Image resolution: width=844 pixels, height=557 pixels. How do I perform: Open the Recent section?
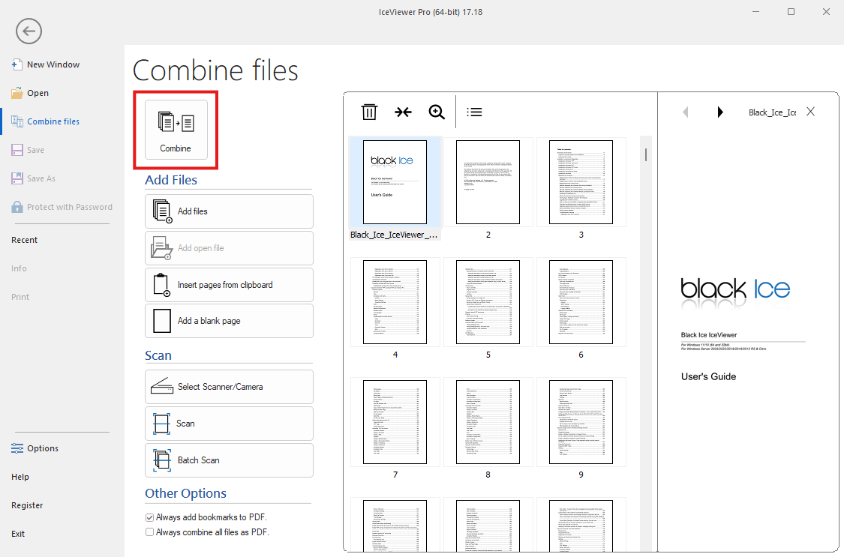(24, 240)
